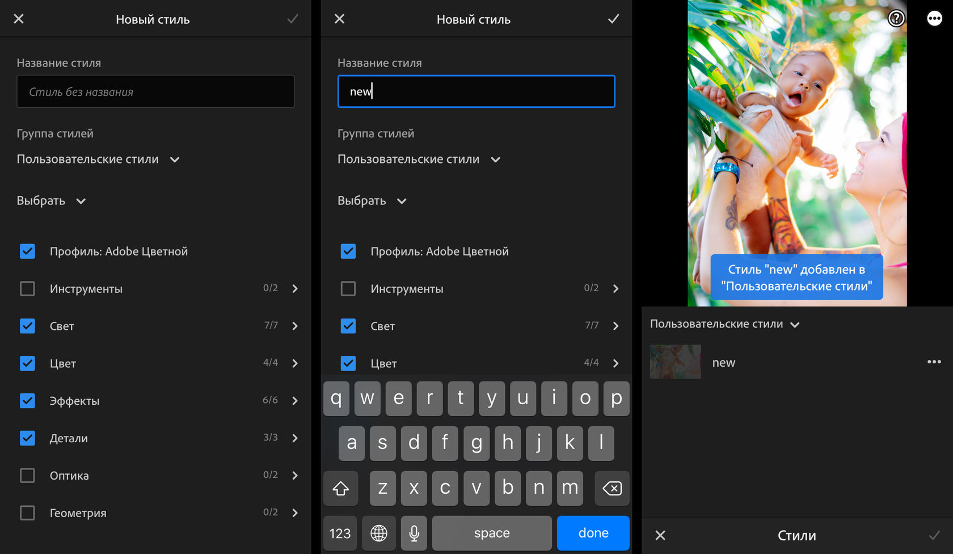
Task: Check the middle Инструменты checkbox
Action: (x=348, y=288)
